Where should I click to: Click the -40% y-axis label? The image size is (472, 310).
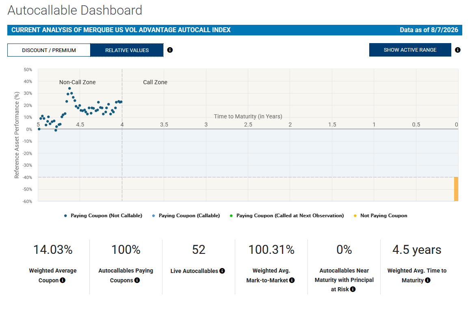27,177
